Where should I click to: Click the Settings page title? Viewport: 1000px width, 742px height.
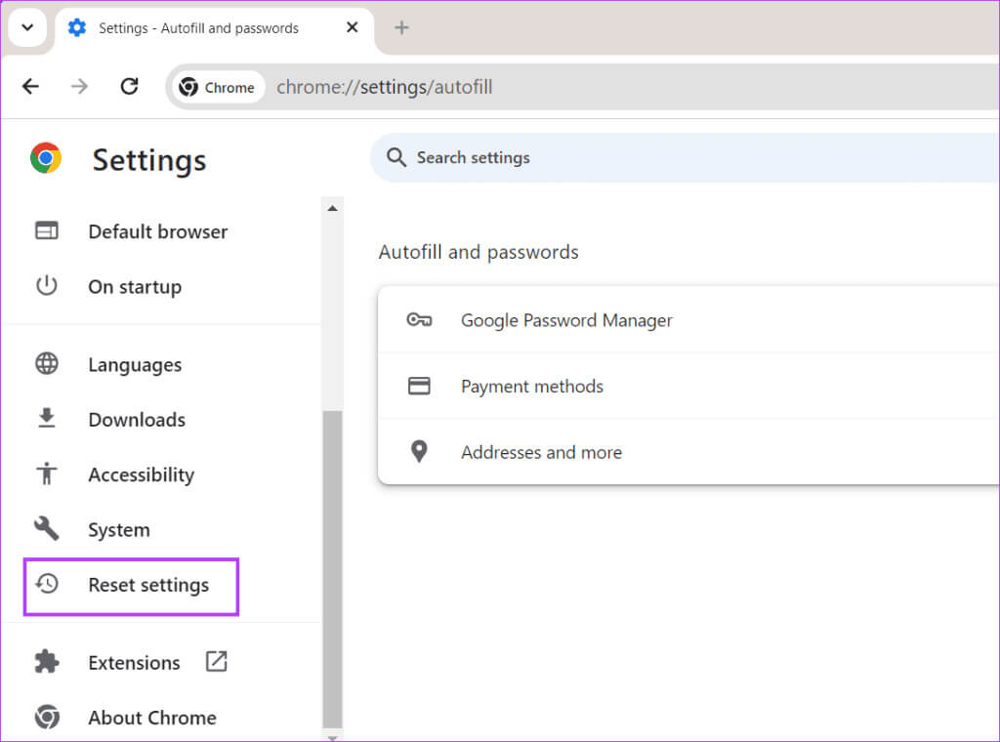(149, 159)
